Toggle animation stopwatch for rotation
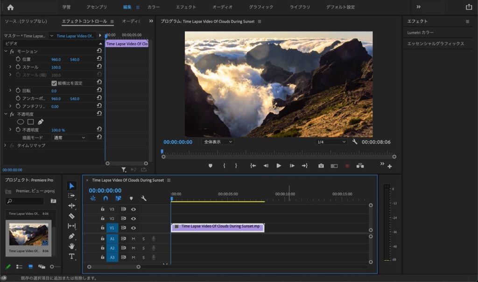Screen dimensions: 478x282 pos(18,91)
